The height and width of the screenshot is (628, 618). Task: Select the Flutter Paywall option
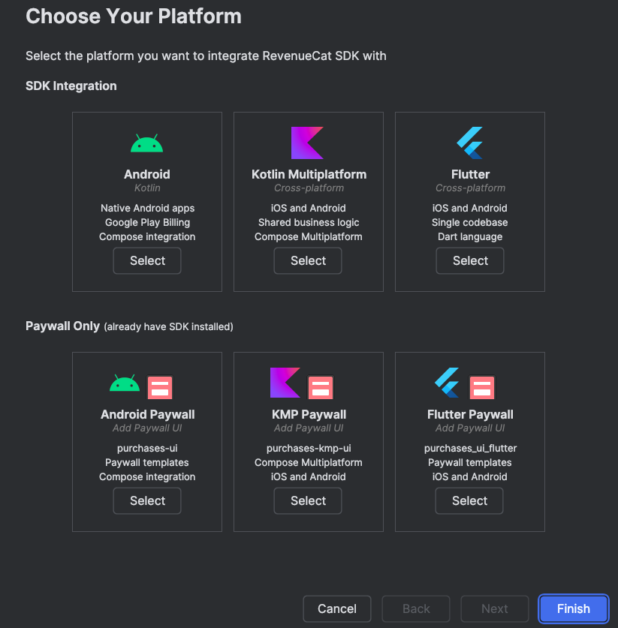470,500
